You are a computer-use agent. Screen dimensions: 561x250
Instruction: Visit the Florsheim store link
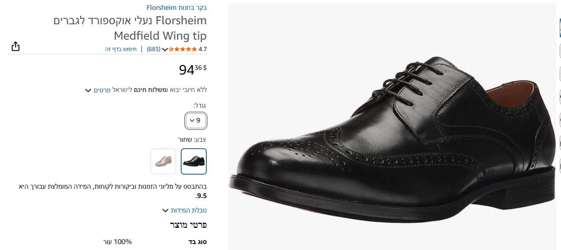click(176, 7)
